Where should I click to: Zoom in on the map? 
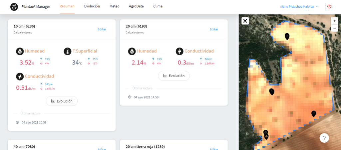[x=334, y=21]
